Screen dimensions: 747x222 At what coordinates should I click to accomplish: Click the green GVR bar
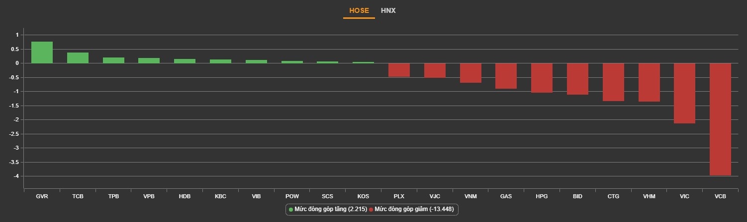point(42,53)
